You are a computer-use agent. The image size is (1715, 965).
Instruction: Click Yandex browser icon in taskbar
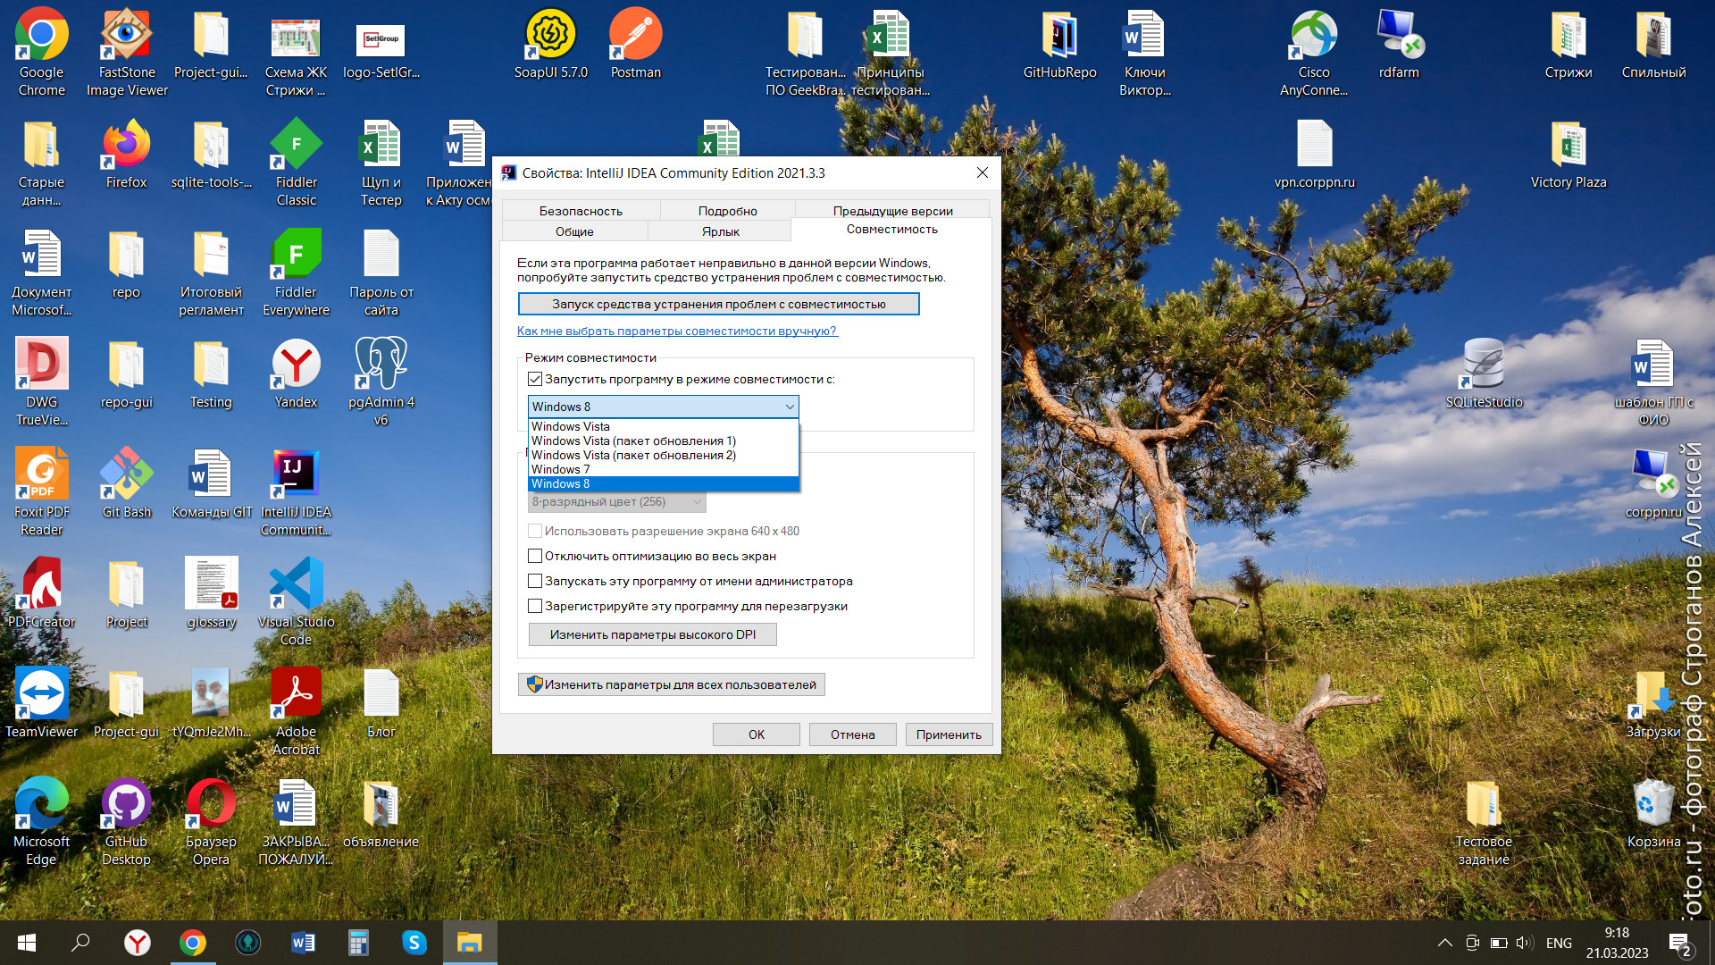click(x=137, y=943)
